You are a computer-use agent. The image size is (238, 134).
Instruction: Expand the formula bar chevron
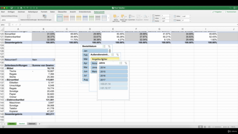[237, 25]
